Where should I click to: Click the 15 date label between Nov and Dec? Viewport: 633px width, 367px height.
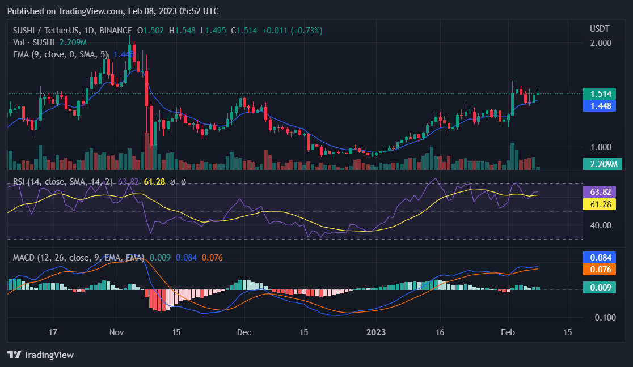tap(176, 332)
